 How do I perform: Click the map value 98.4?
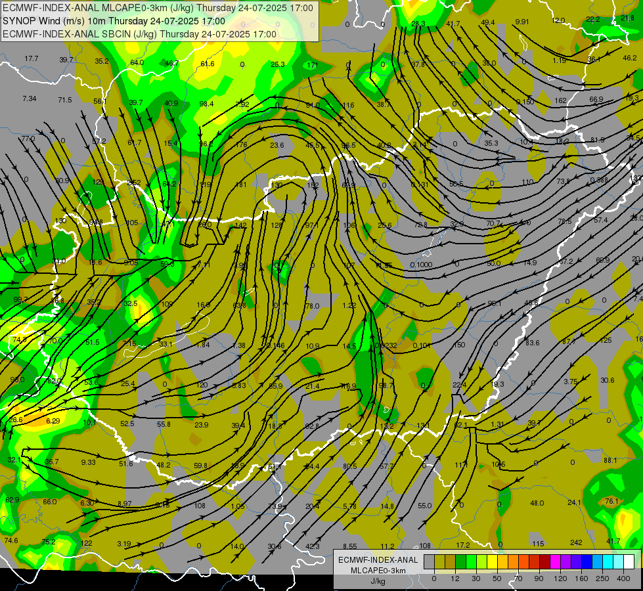click(x=206, y=104)
